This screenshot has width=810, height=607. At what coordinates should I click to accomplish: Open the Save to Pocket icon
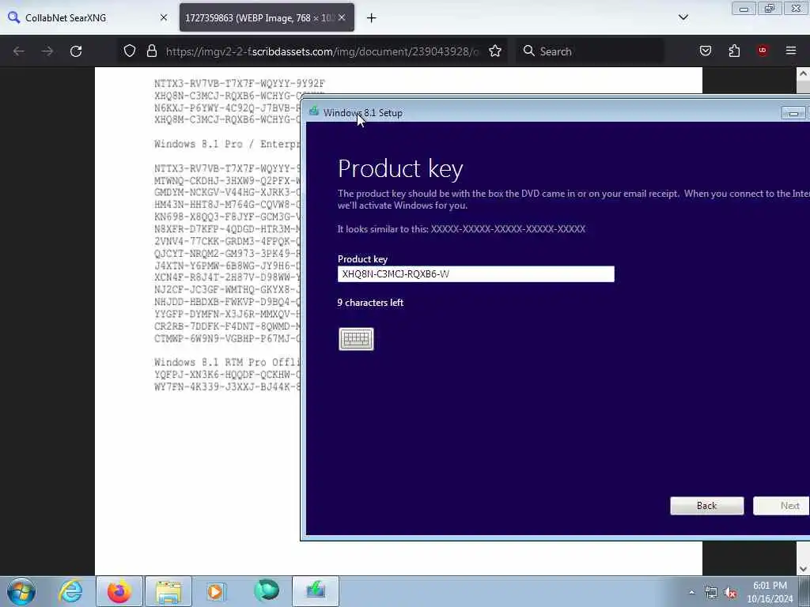pos(706,51)
